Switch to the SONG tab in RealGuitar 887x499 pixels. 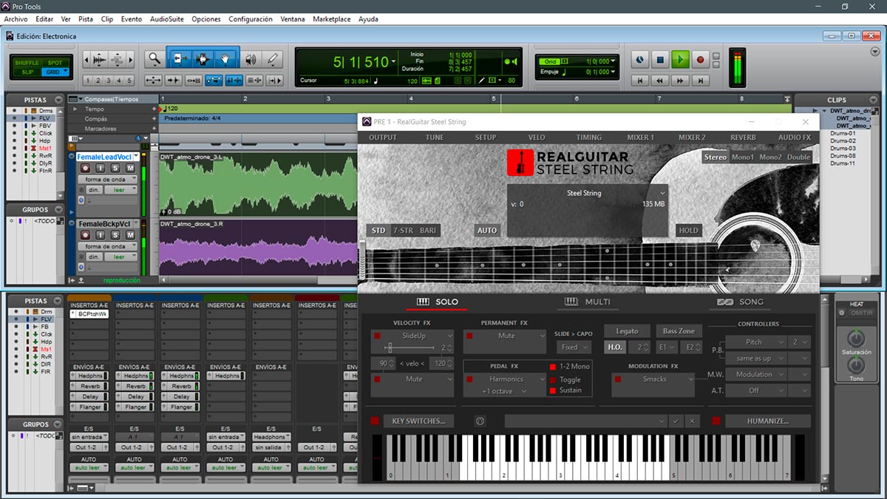[741, 302]
